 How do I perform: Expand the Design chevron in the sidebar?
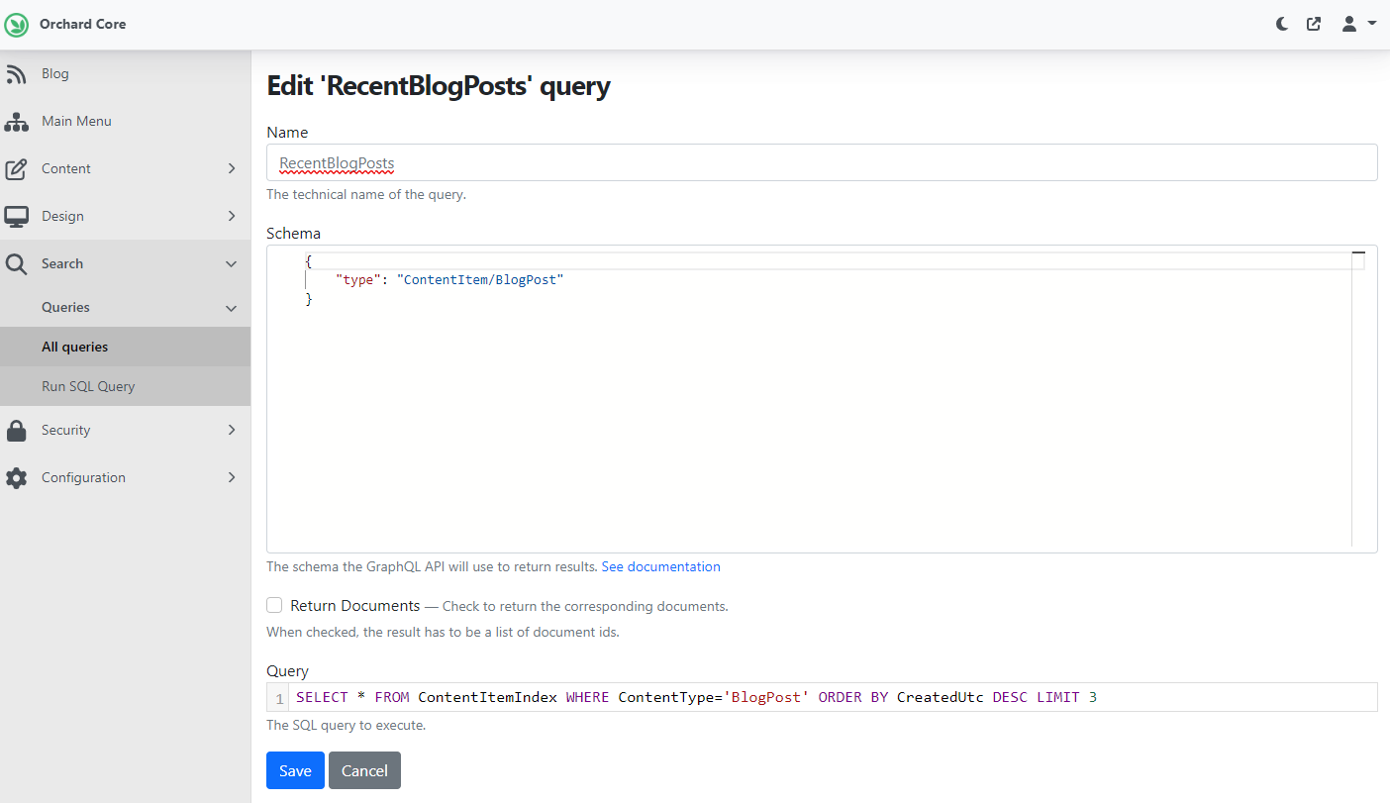point(232,216)
